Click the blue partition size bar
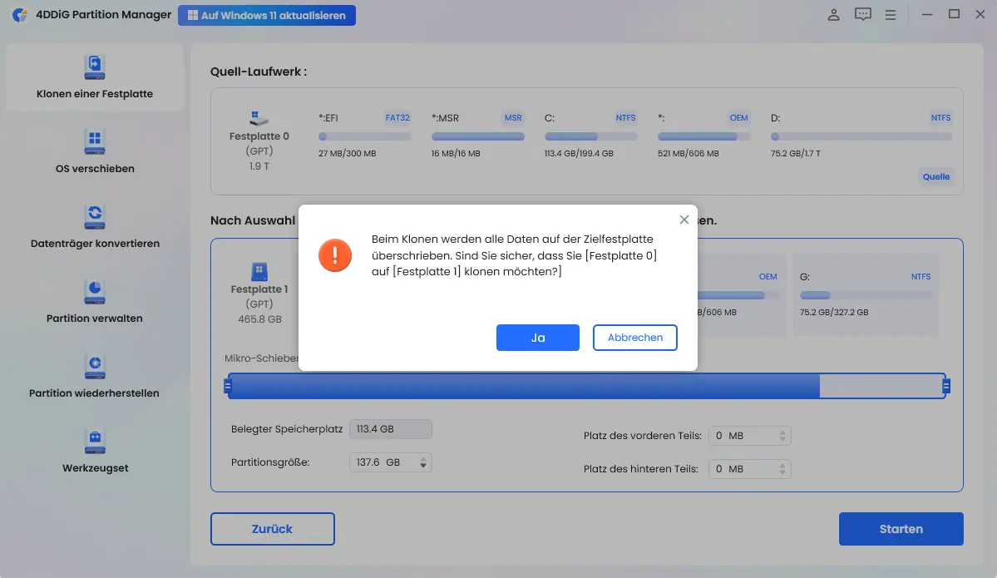The image size is (997, 578). (x=524, y=386)
